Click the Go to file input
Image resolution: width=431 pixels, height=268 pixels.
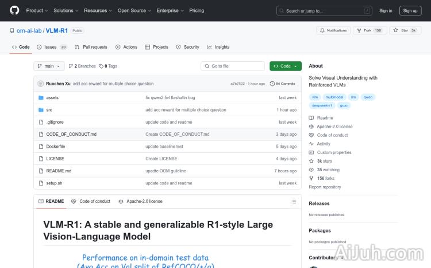coord(233,66)
